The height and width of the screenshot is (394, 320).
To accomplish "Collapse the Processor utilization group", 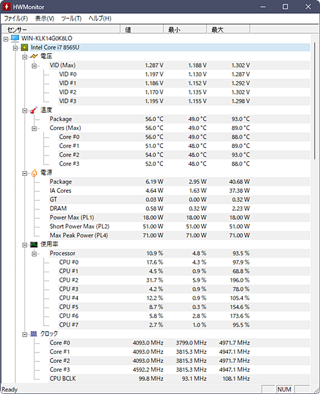I will 34,254.
